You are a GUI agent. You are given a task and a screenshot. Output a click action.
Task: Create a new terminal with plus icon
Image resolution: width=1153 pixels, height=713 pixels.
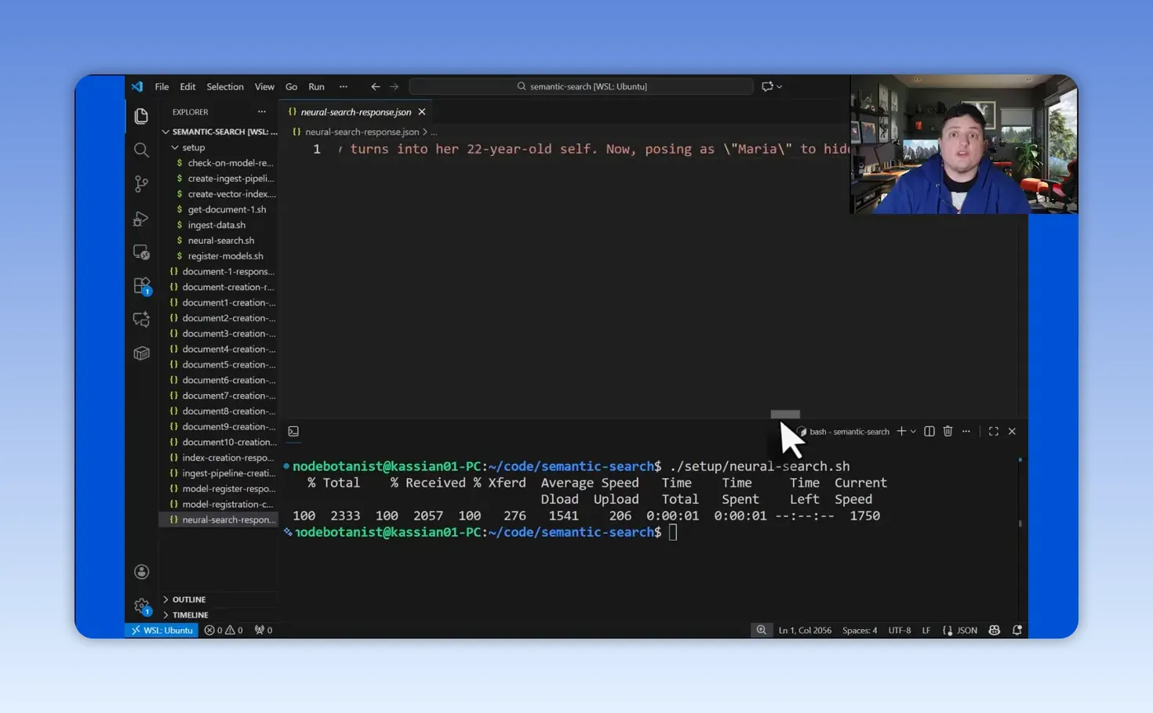coord(901,432)
